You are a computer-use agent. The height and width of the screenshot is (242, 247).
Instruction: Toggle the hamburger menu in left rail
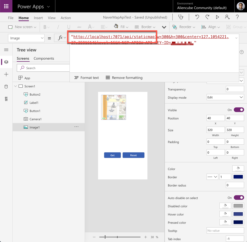click(x=6, y=50)
